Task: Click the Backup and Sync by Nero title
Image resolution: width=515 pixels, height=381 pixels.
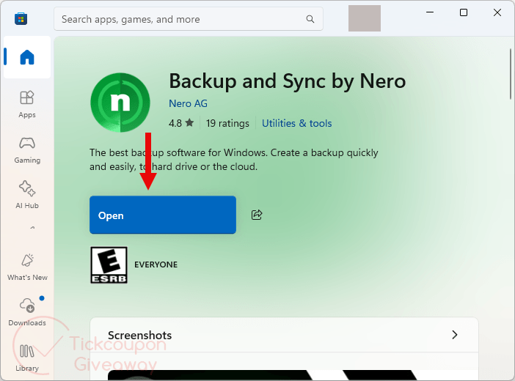Action: [288, 81]
